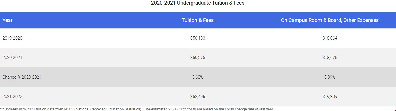This screenshot has height=111, width=396.
Task: Click the footnote asterisks before Updated
Action: click(x=2, y=109)
